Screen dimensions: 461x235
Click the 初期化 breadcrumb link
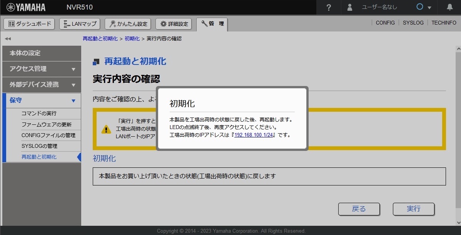[132, 39]
